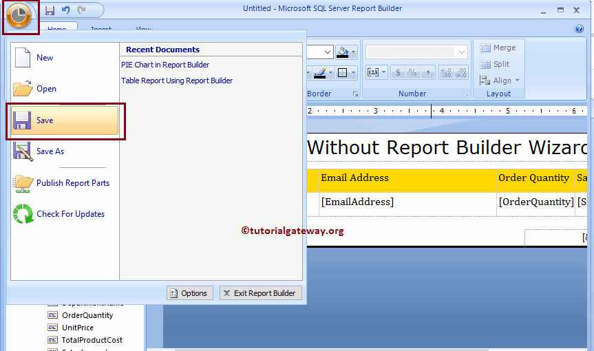Choose New from the application menu
The height and width of the screenshot is (351, 594).
65,58
